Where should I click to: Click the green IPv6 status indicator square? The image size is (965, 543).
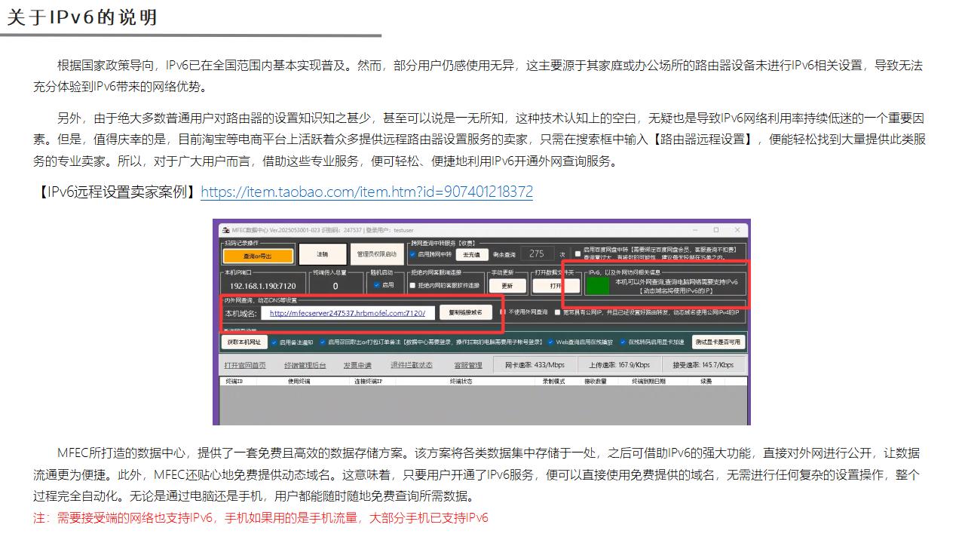point(598,286)
